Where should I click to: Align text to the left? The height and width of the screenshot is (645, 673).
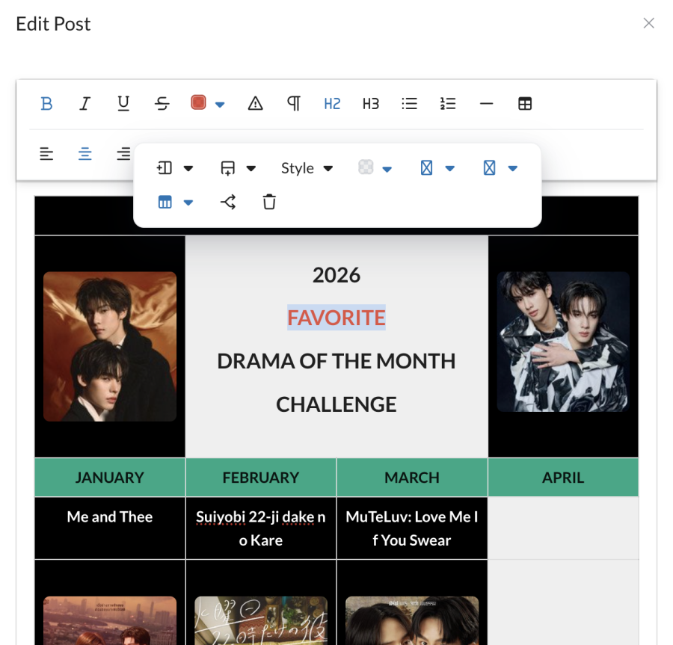(x=46, y=154)
